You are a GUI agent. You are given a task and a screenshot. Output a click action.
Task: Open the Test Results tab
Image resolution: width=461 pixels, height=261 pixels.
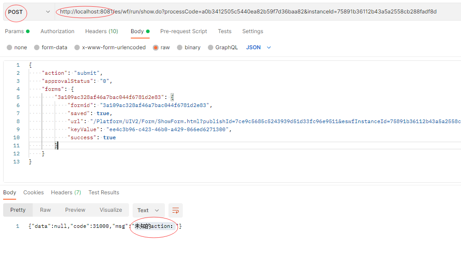pyautogui.click(x=104, y=193)
